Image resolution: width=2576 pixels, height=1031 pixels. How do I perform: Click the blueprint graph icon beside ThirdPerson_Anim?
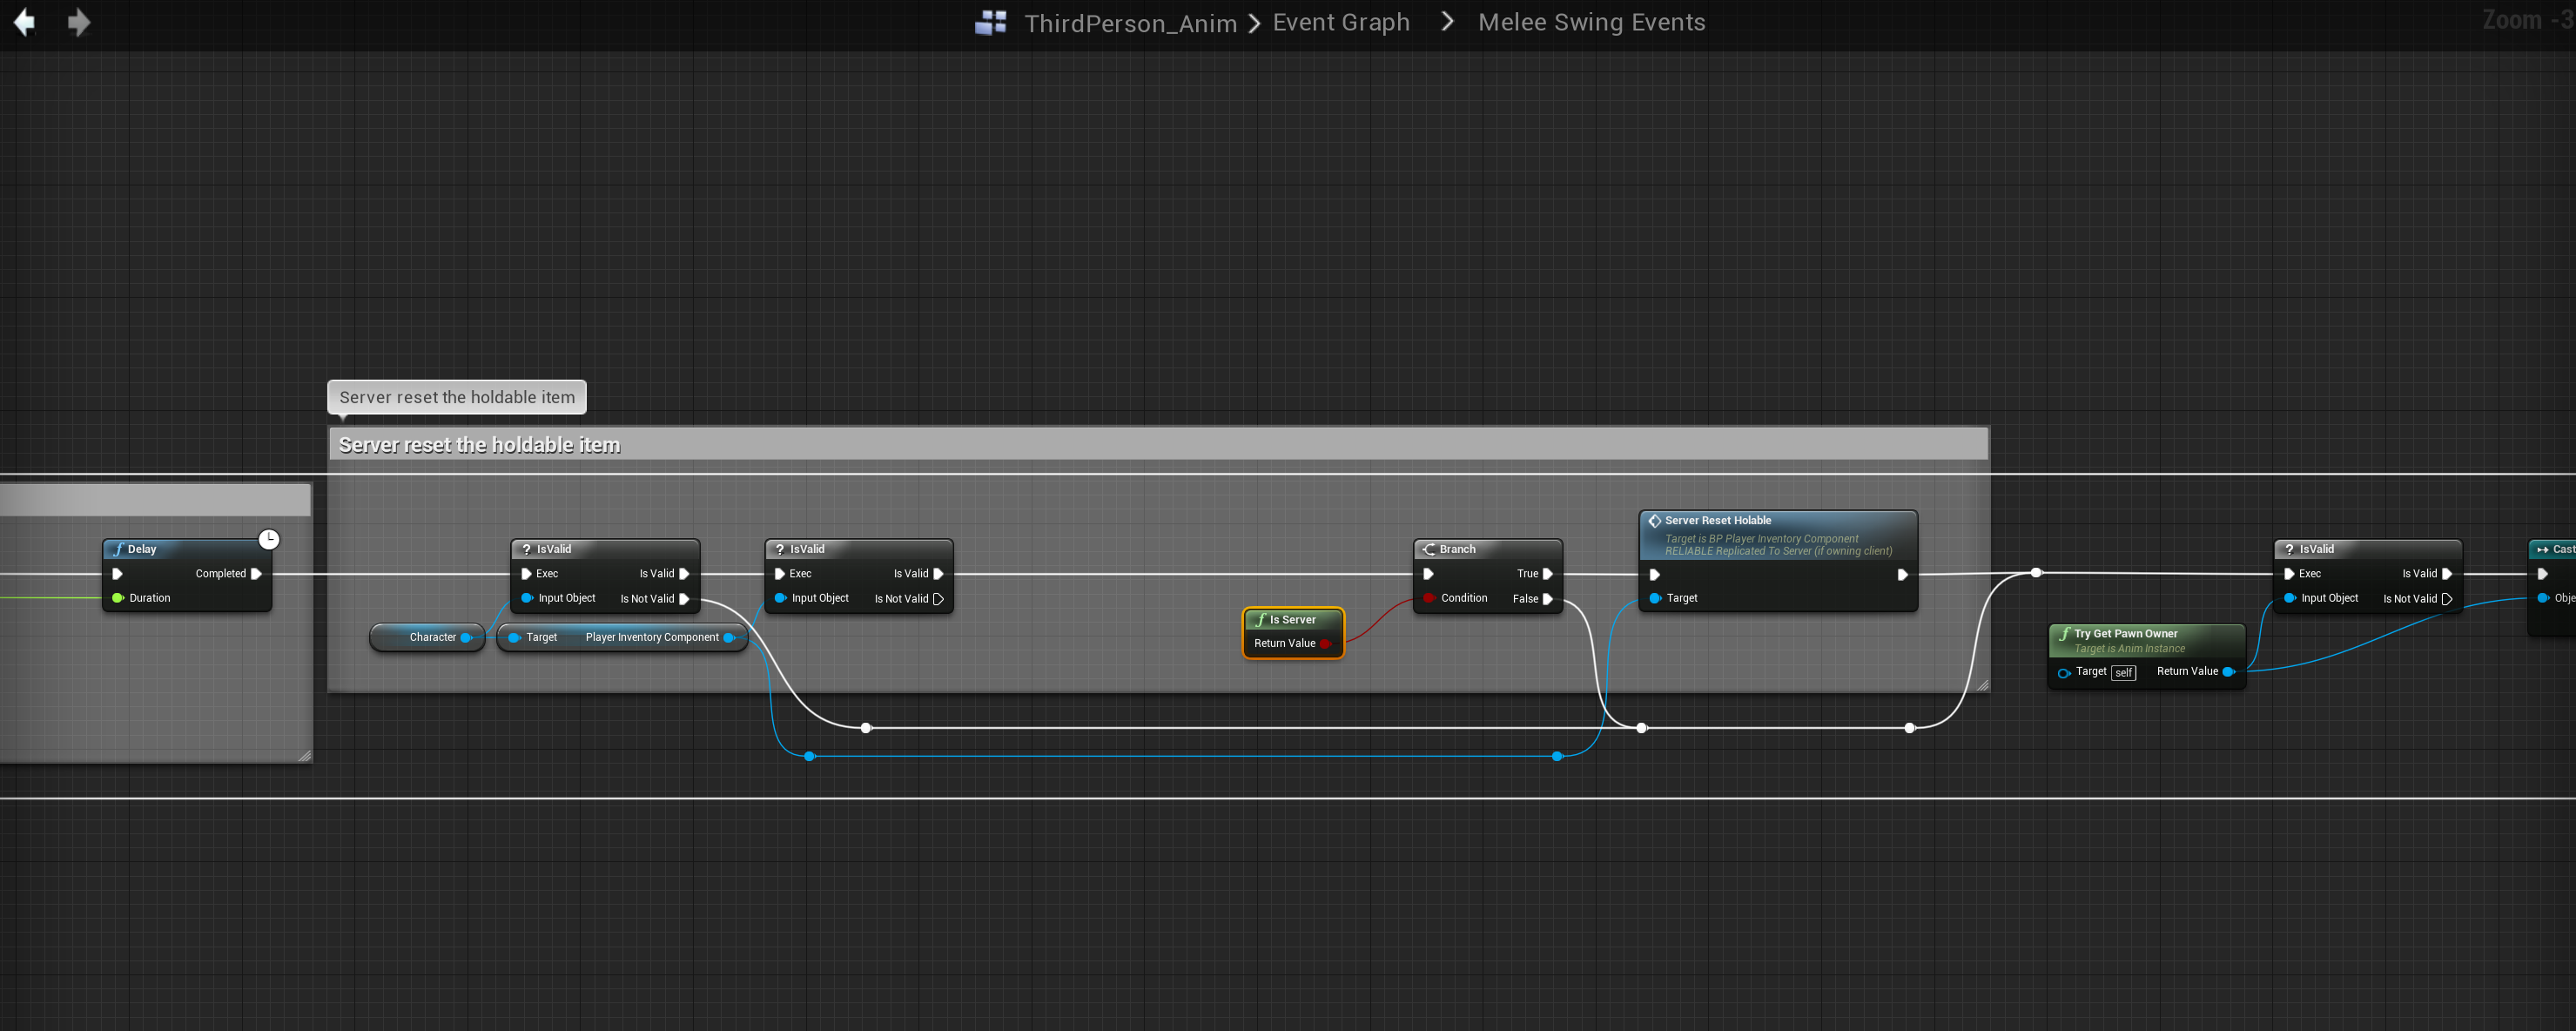(990, 22)
